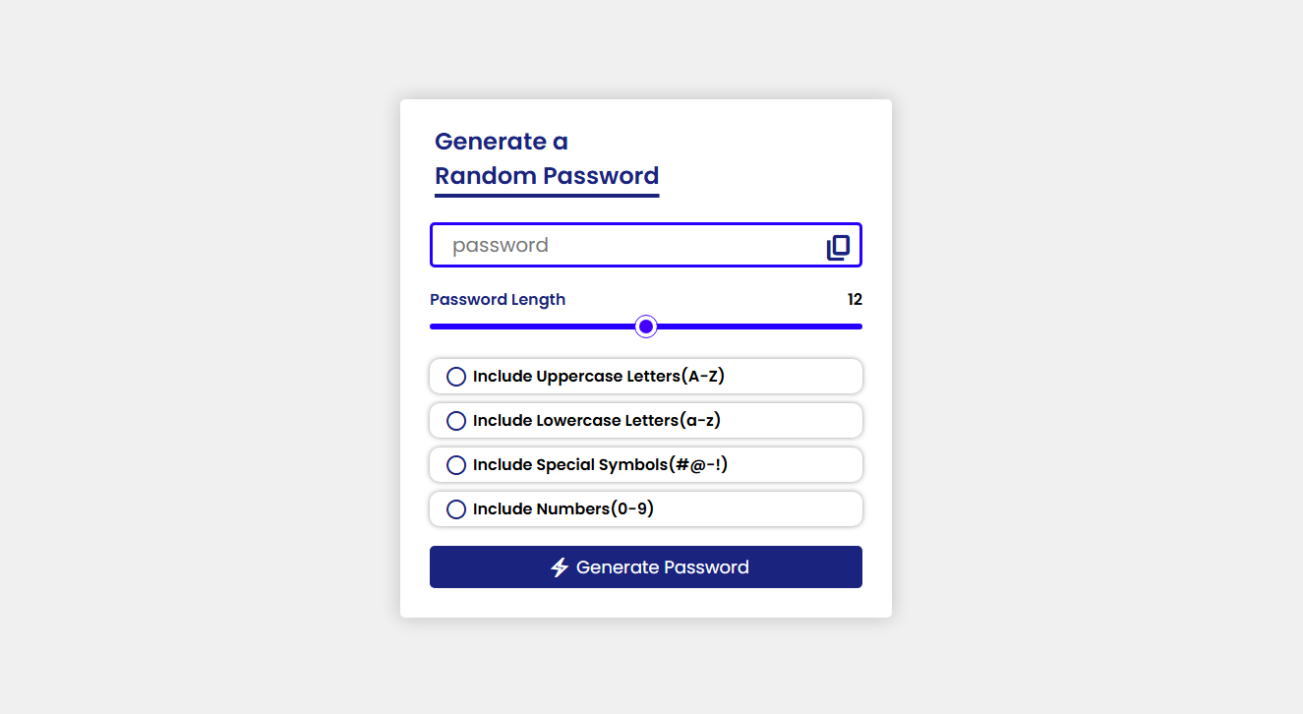Click the circle icon next to Include Lowercase Letters
Viewport: 1303px width, 714px height.
[455, 420]
